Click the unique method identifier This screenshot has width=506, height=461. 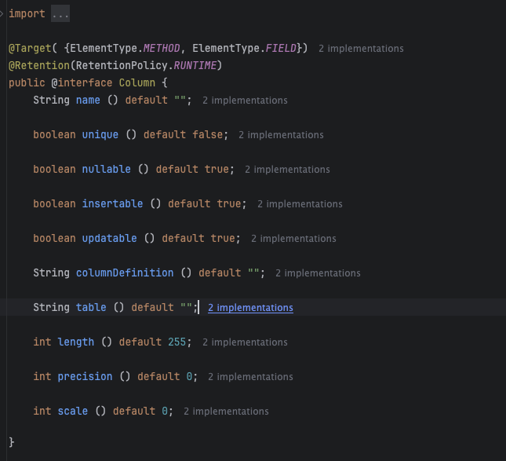pyautogui.click(x=100, y=135)
